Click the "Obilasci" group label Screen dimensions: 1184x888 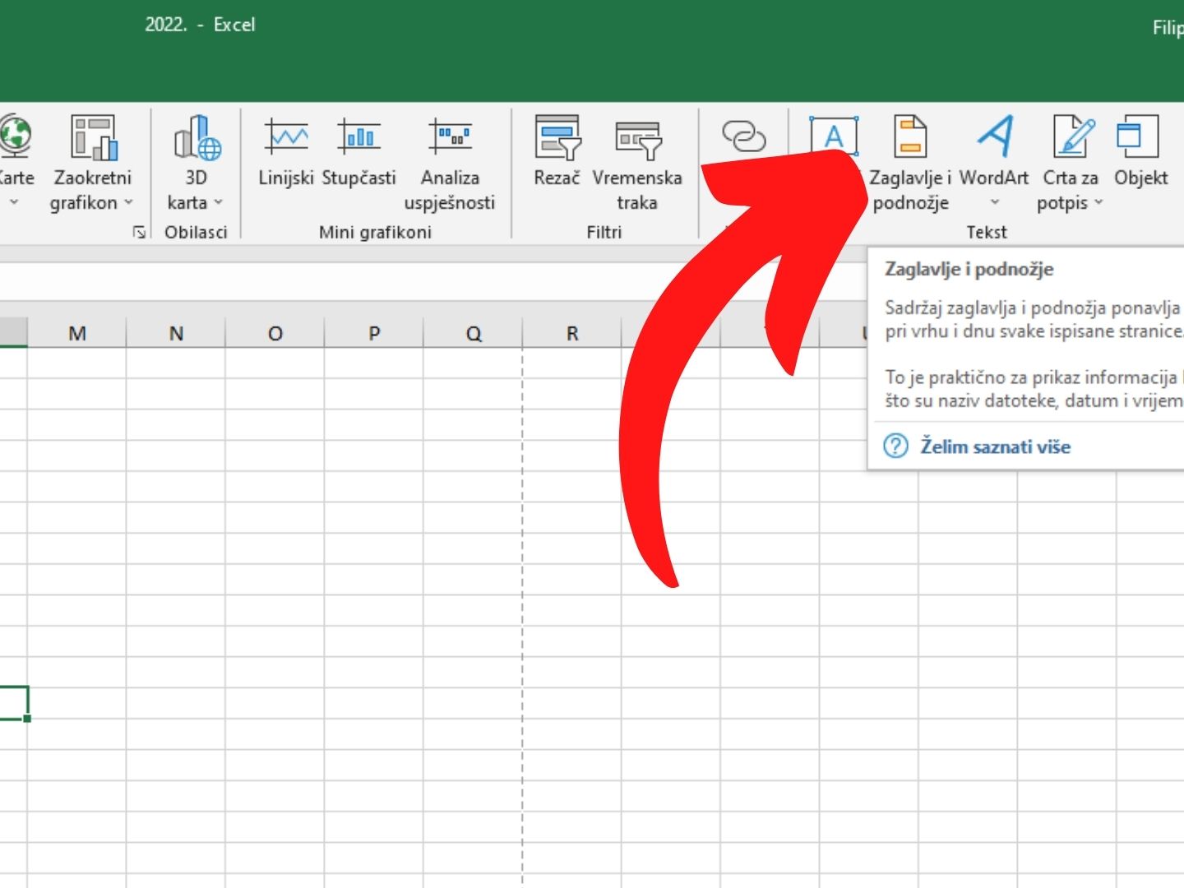pos(196,233)
